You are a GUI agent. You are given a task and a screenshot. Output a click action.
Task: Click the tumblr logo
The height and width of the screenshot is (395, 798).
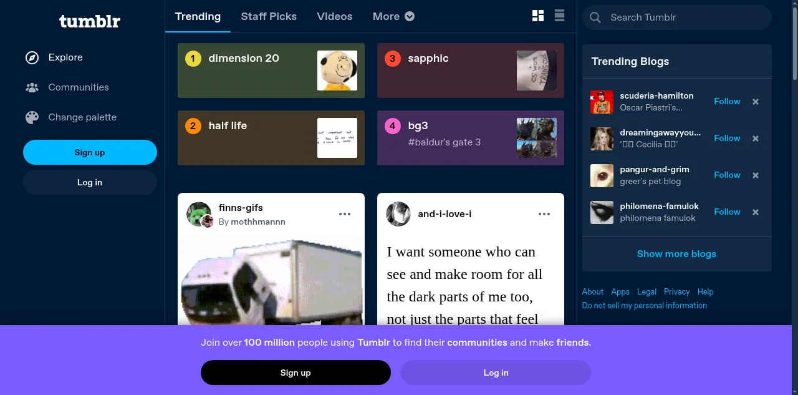coord(90,21)
